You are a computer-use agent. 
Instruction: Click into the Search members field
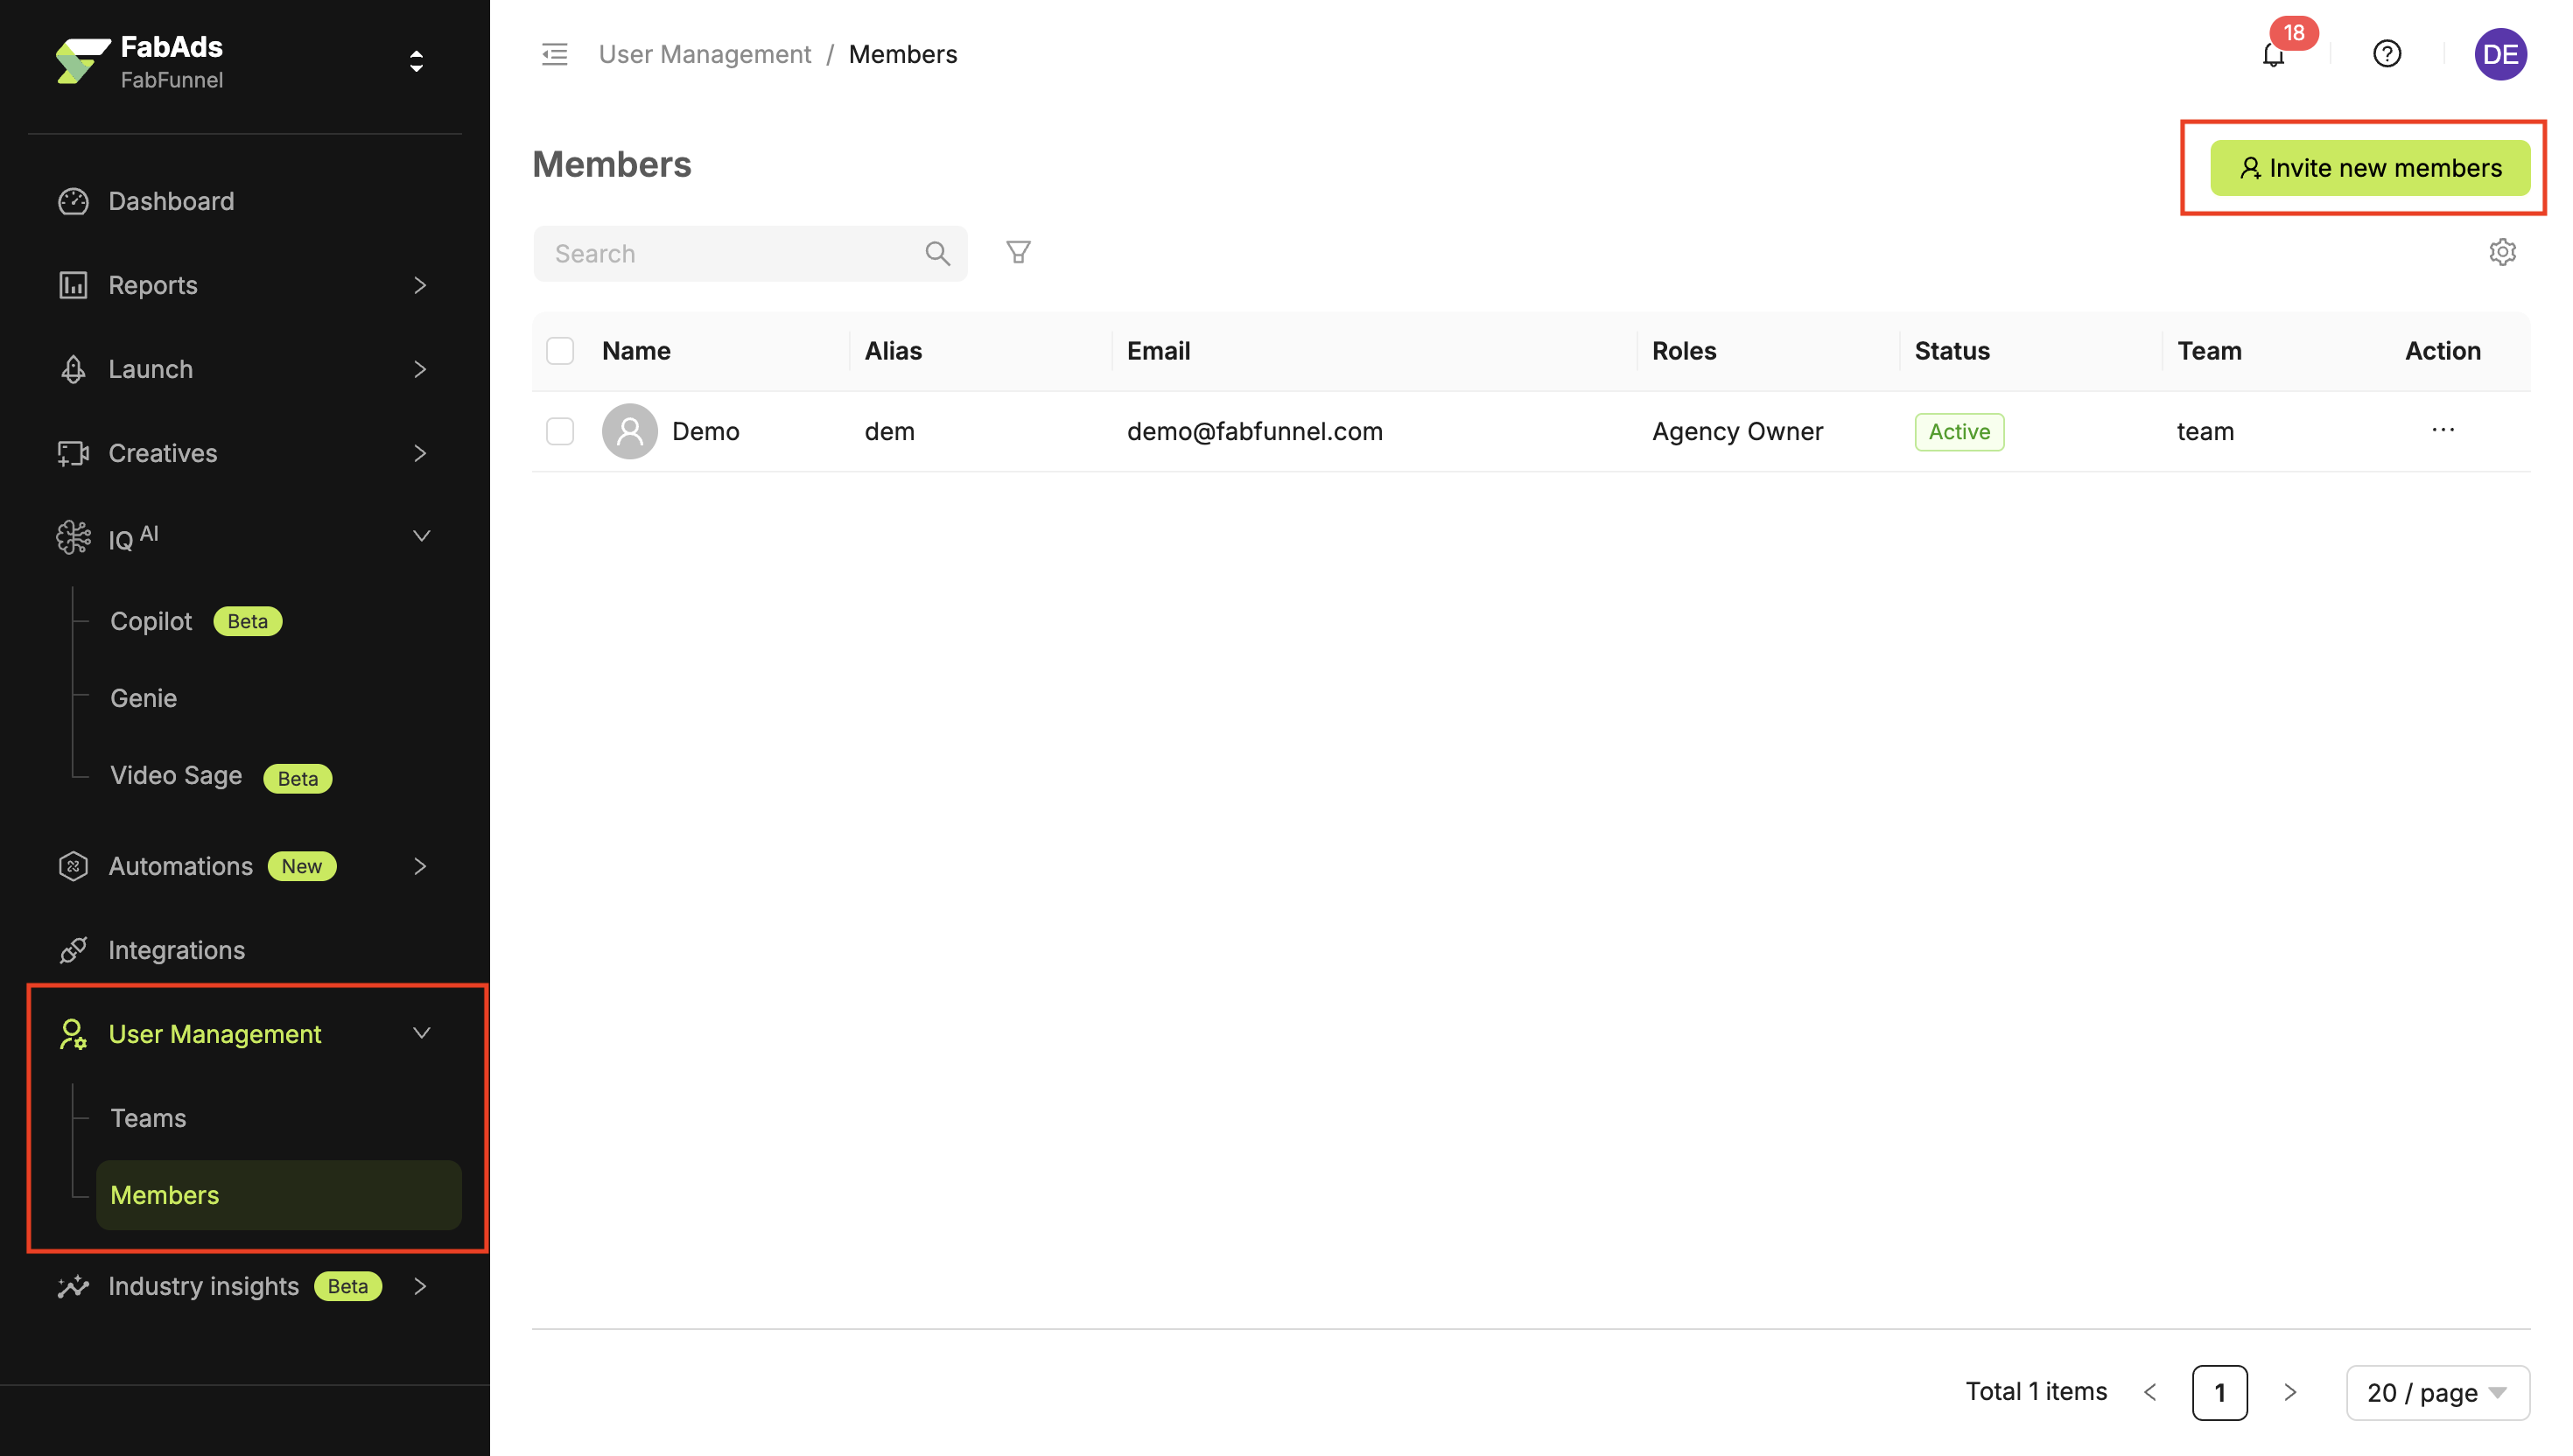click(730, 254)
